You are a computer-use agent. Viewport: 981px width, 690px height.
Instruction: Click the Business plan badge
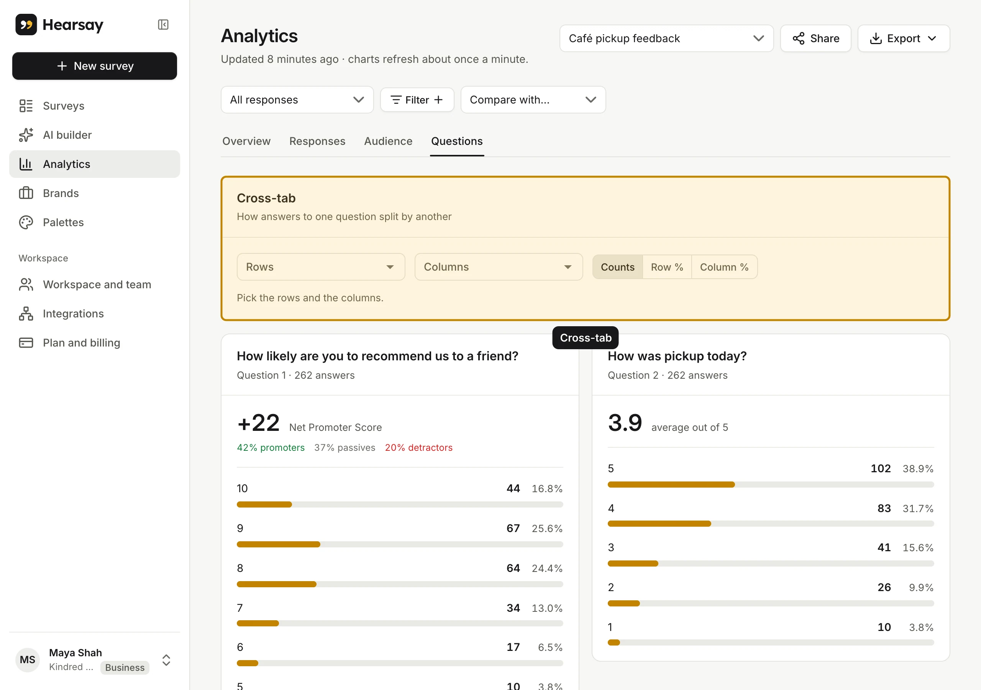[125, 667]
